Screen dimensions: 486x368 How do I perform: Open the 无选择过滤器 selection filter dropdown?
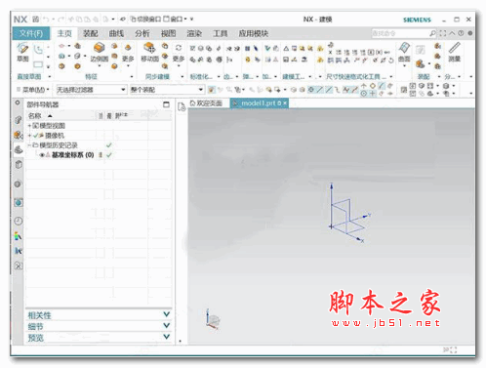[x=91, y=90]
